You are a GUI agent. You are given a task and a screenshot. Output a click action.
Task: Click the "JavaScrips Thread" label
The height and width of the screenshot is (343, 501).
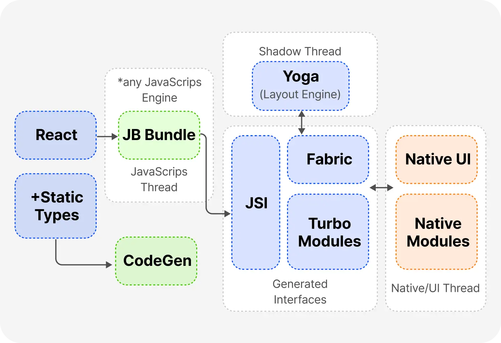coord(159,179)
